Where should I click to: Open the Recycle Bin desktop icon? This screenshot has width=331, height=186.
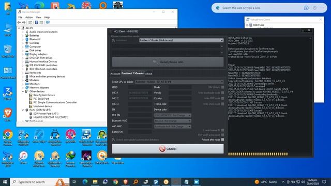[8, 51]
